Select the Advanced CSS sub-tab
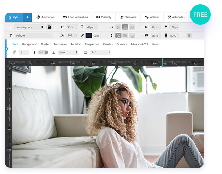222x174 pixels. [139, 44]
